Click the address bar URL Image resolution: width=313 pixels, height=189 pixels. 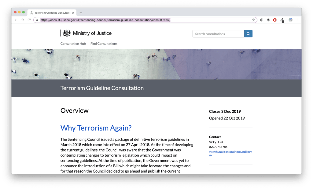(105, 20)
